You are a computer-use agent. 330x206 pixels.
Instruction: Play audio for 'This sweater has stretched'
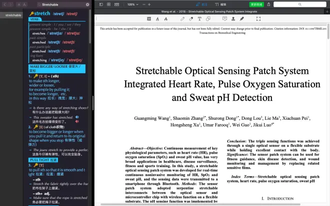(77, 117)
